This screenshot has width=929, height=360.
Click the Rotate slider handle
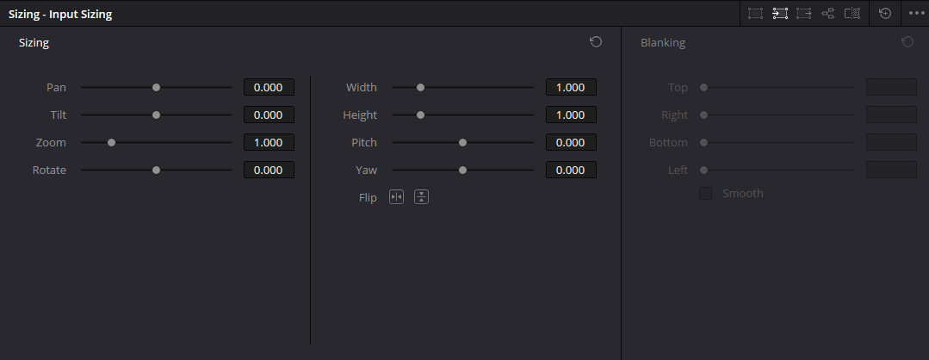(x=157, y=171)
